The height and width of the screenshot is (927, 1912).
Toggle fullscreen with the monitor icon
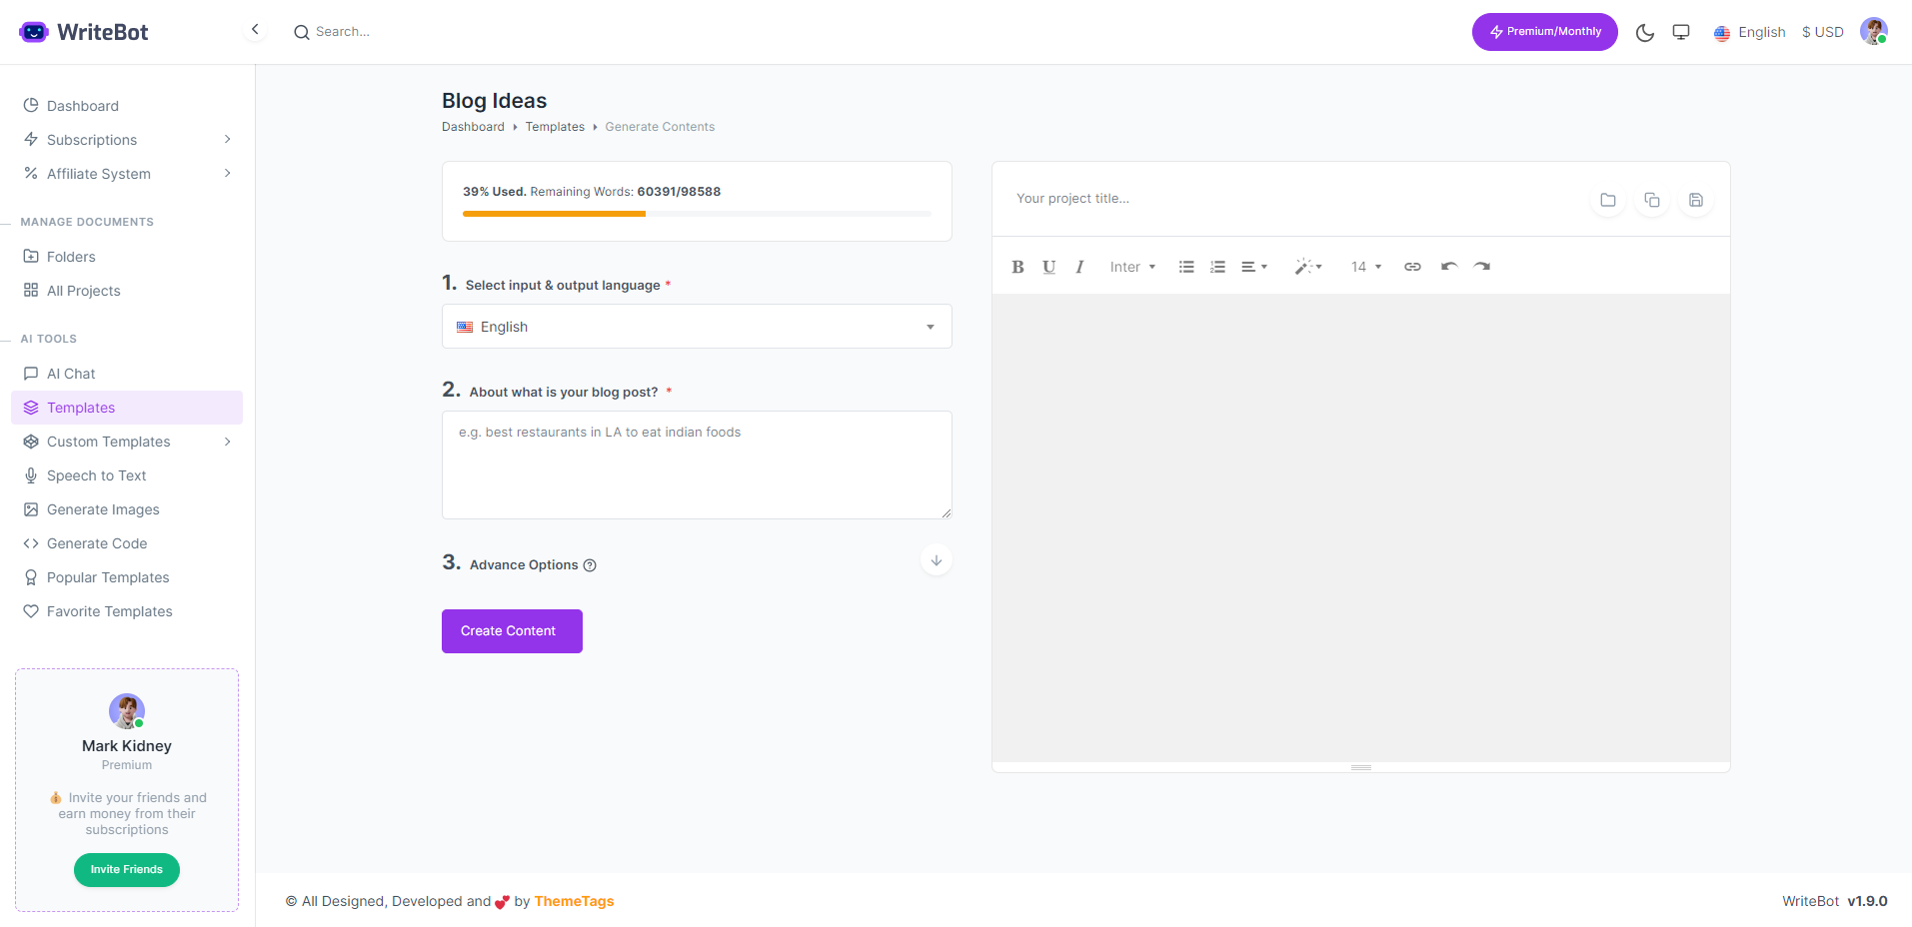(x=1680, y=32)
